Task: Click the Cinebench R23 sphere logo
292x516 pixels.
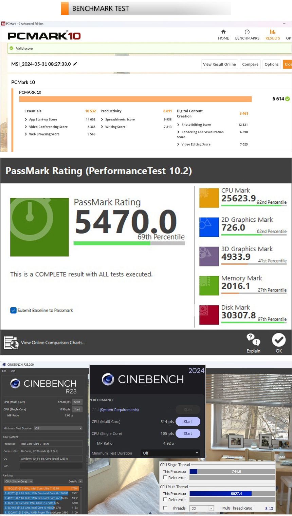Action: pyautogui.click(x=15, y=384)
